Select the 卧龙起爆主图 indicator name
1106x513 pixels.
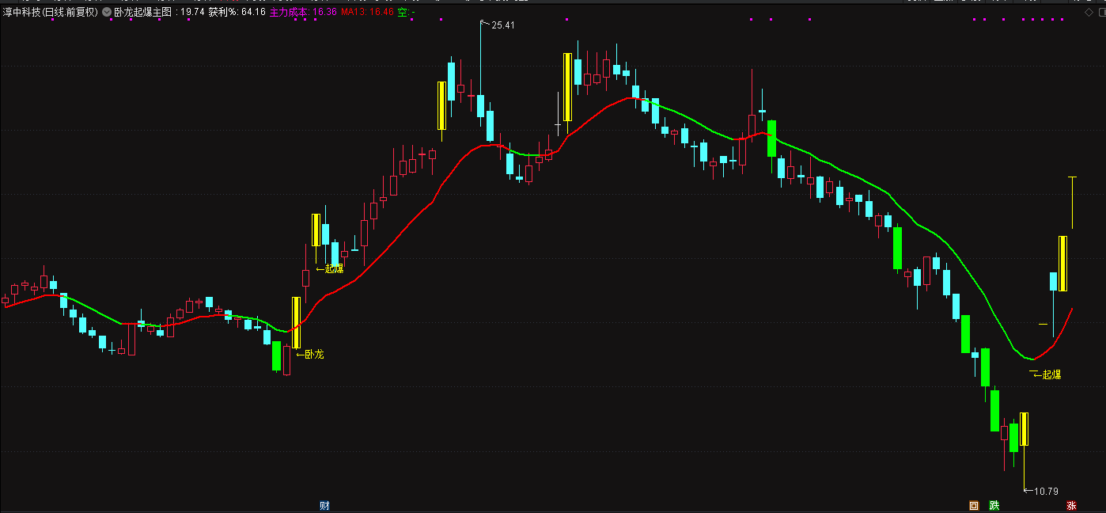[x=142, y=12]
